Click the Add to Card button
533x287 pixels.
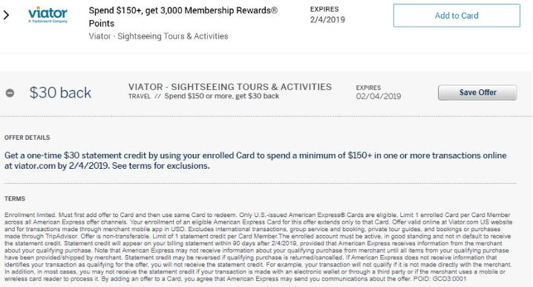click(x=457, y=16)
